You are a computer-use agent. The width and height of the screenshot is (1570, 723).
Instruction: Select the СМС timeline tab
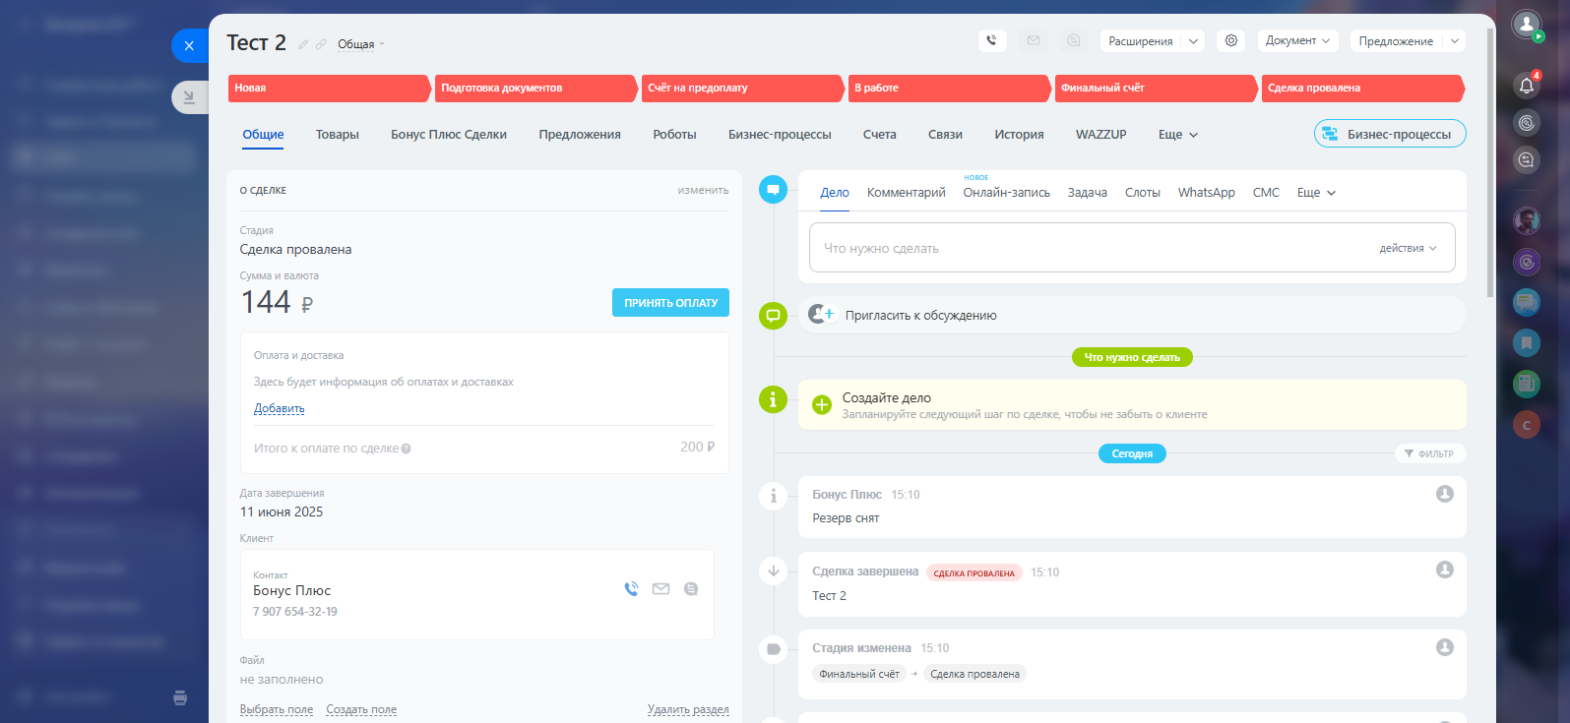[x=1266, y=193]
